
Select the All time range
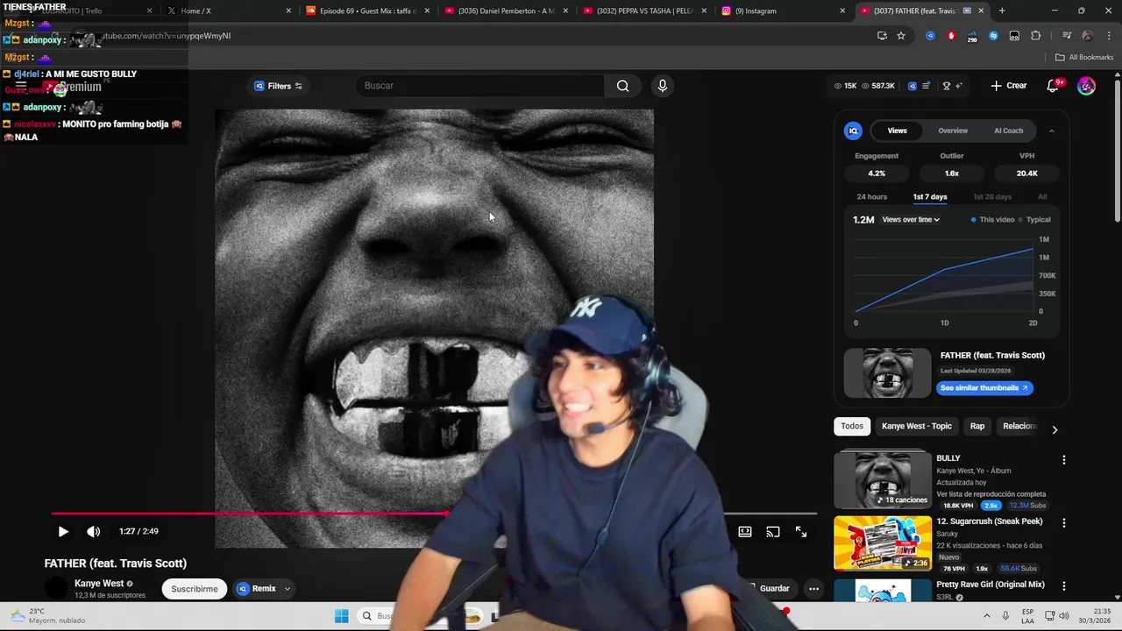click(1042, 197)
